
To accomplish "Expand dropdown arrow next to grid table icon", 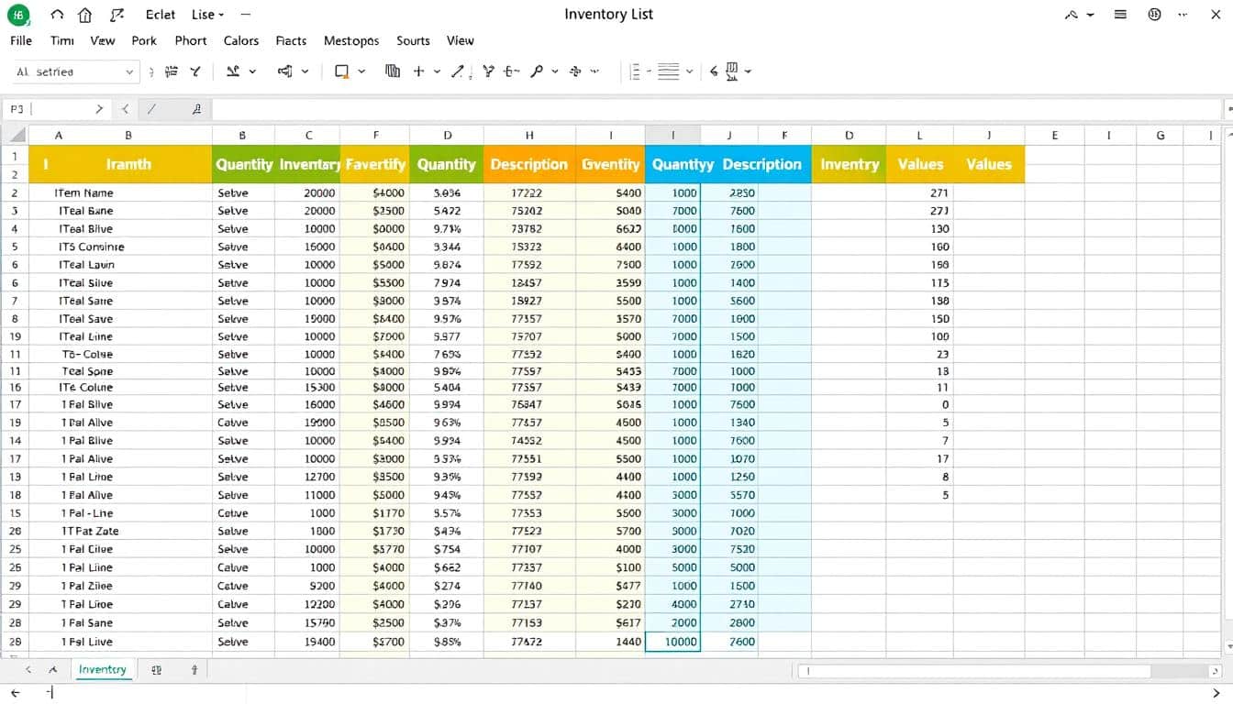I will (748, 71).
